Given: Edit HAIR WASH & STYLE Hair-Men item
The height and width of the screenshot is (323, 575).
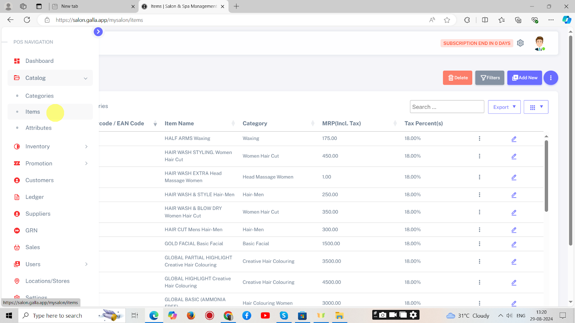Looking at the screenshot, I should (x=514, y=195).
